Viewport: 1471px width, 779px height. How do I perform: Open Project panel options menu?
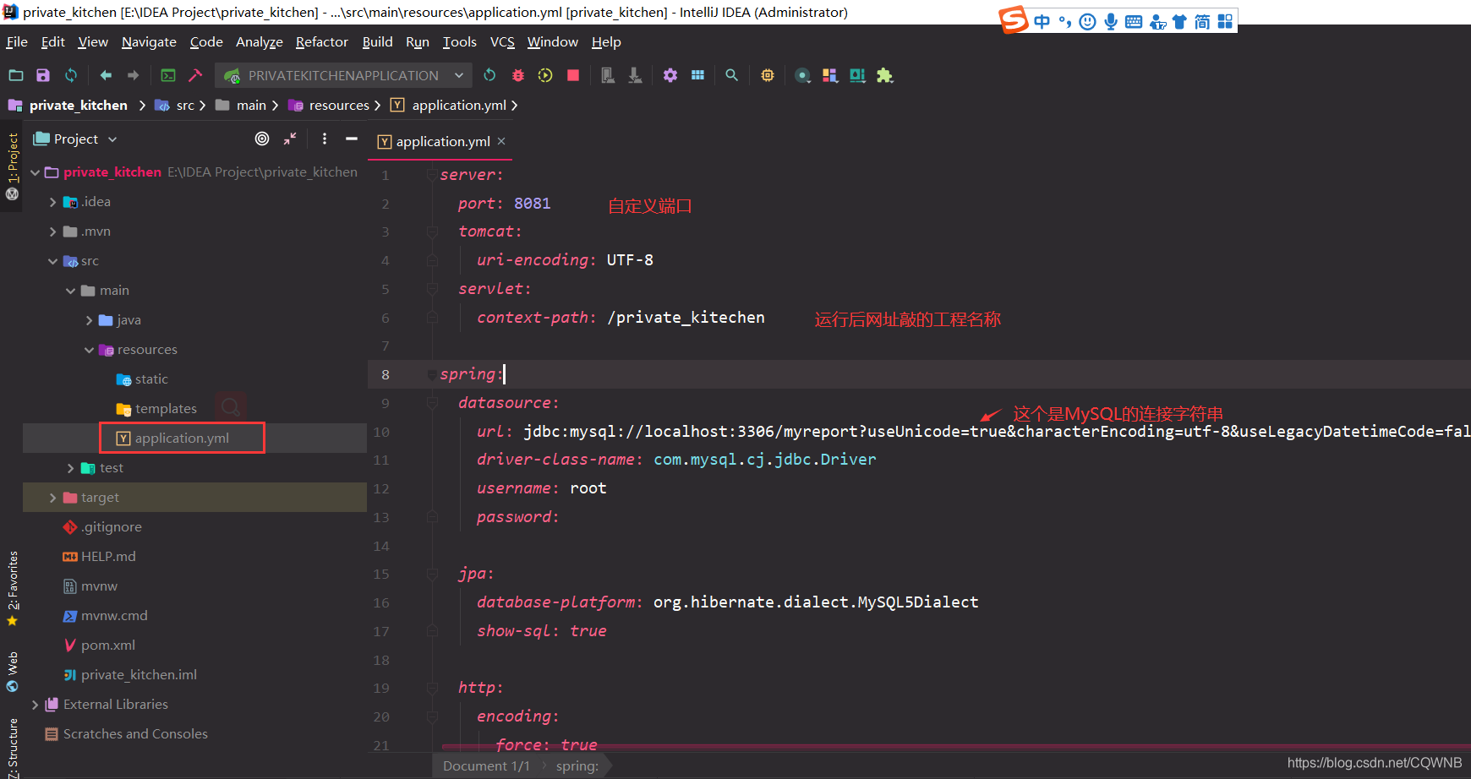pyautogui.click(x=325, y=139)
